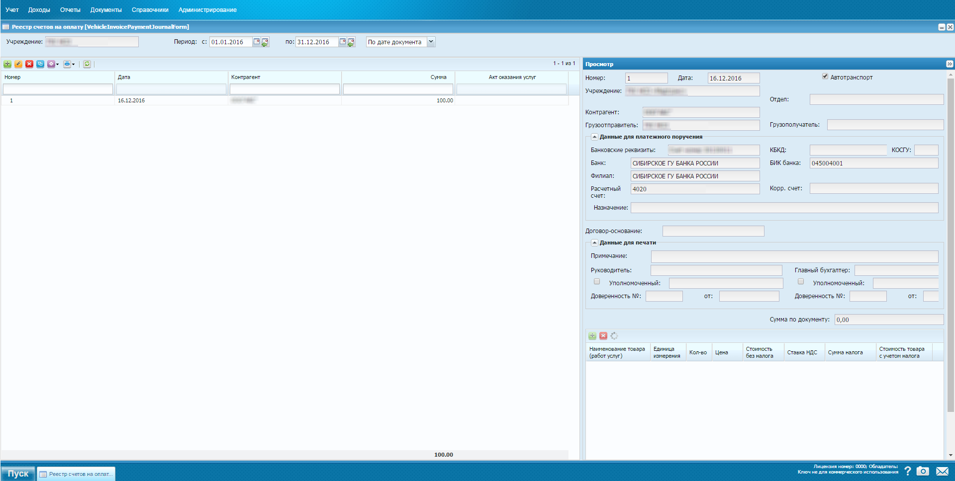This screenshot has height=481, width=955.
Task: Sort by the Номер column header
Action: tap(58, 77)
